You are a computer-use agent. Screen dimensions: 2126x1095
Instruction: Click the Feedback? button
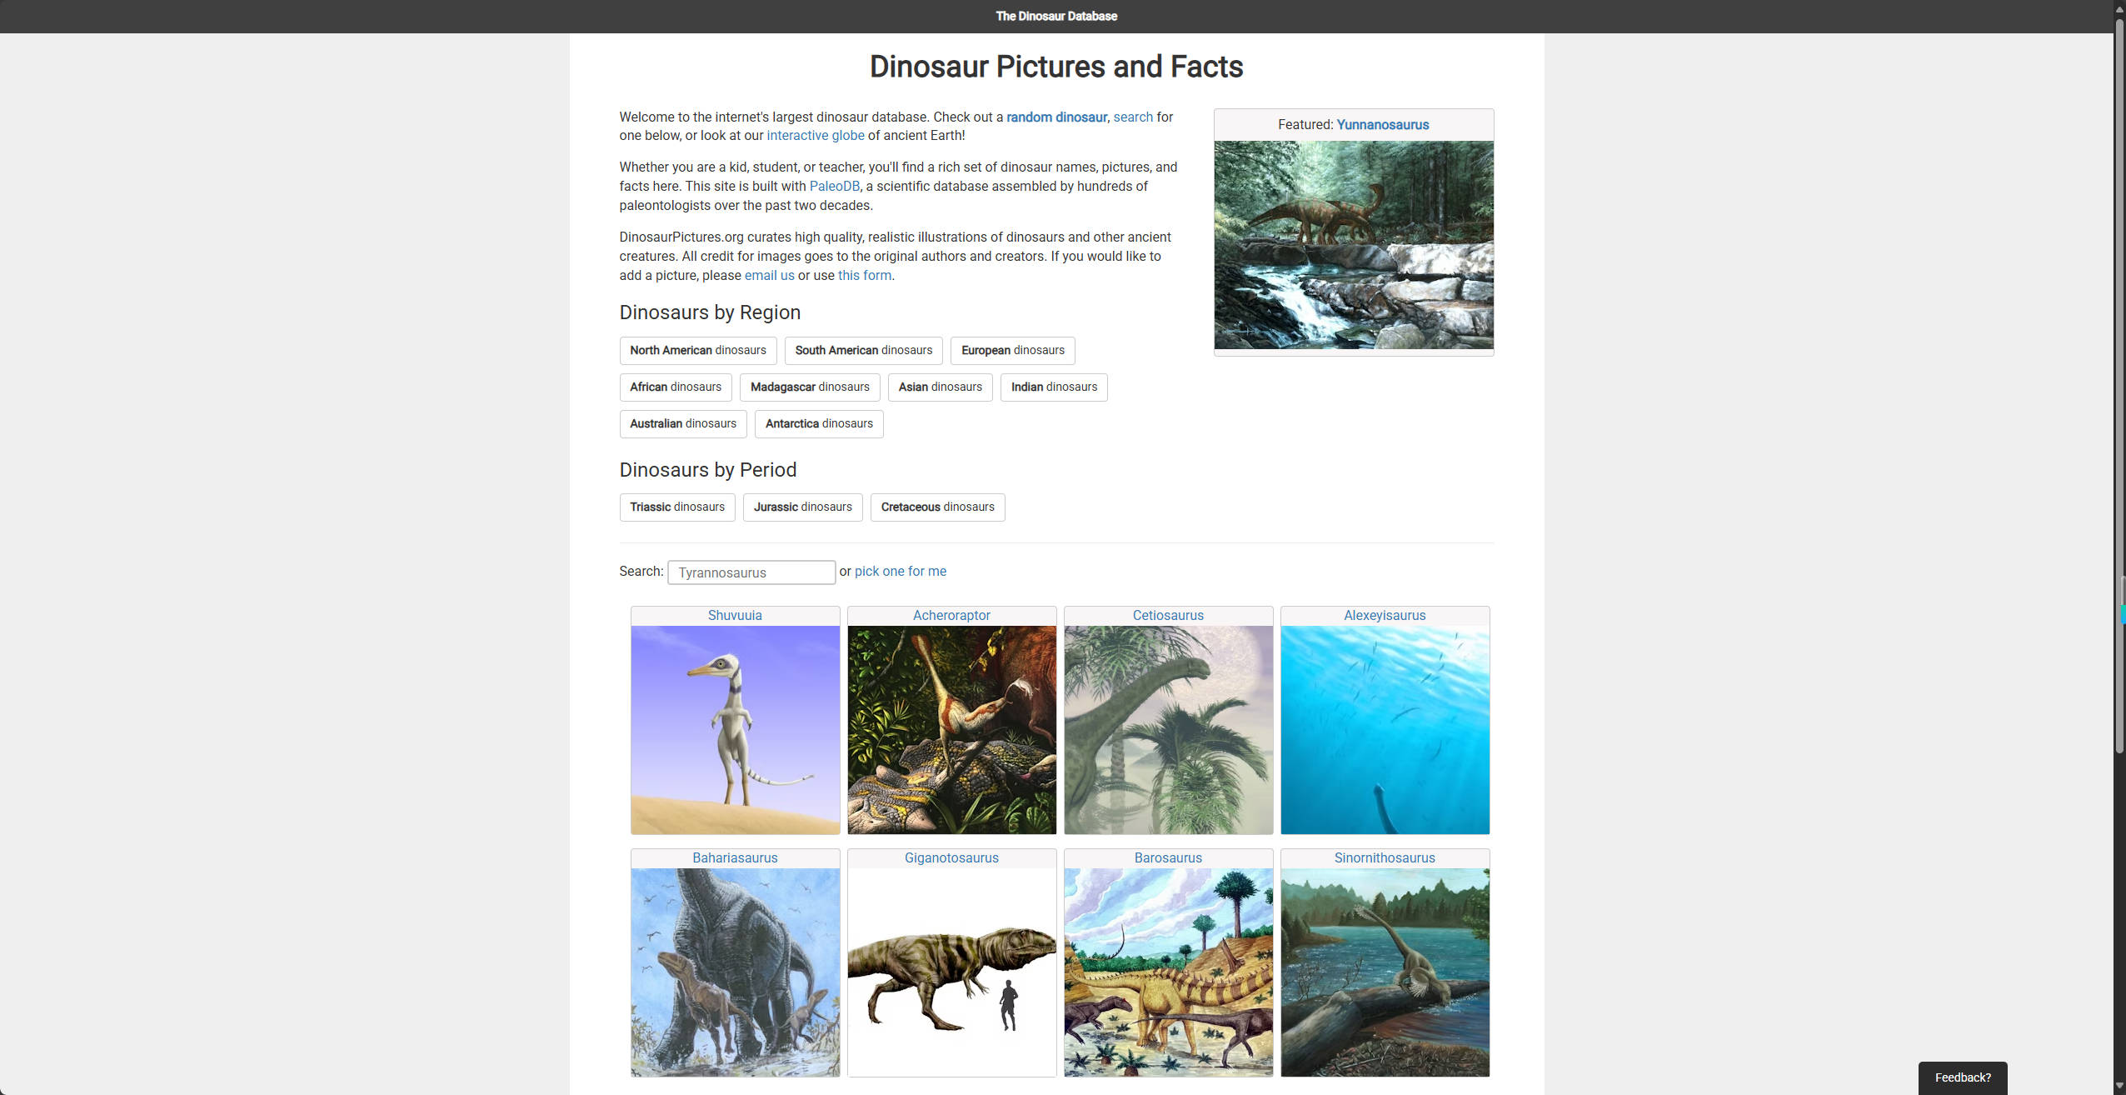(x=1964, y=1077)
